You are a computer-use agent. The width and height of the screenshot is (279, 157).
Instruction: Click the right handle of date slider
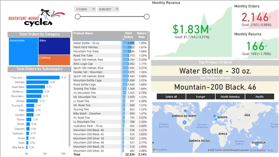(146, 17)
